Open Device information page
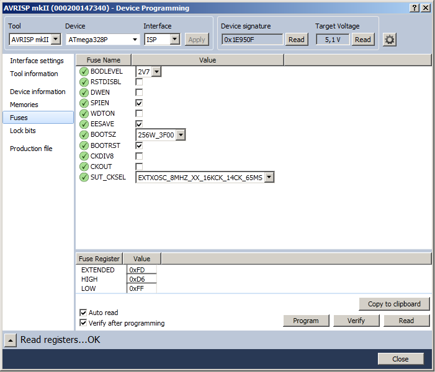 click(37, 92)
